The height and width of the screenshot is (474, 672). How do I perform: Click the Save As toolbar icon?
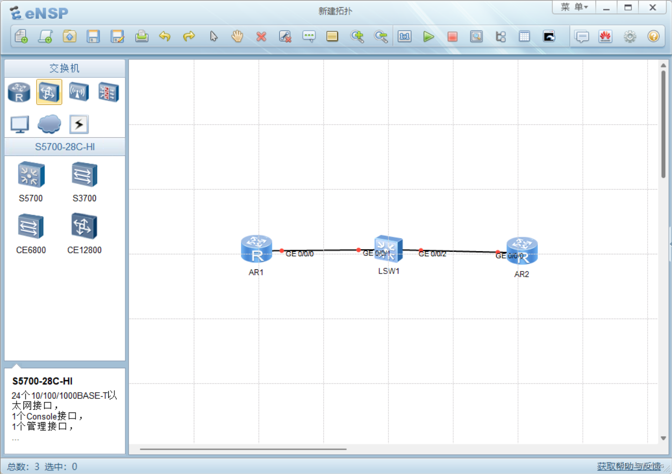click(118, 36)
